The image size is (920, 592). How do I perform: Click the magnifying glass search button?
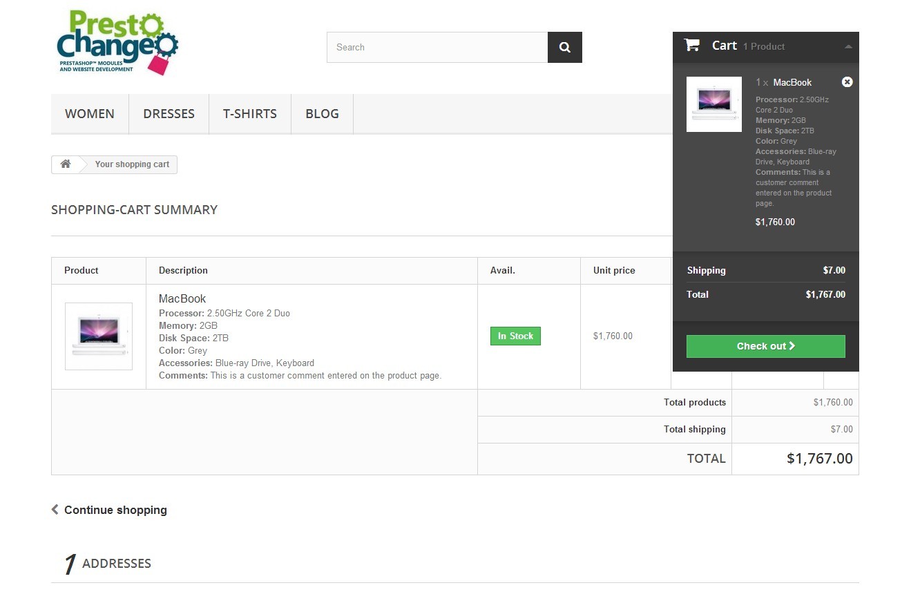[x=564, y=48]
